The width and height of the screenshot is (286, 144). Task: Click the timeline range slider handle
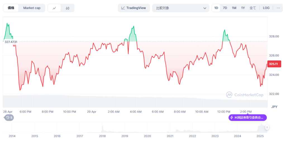267,128
